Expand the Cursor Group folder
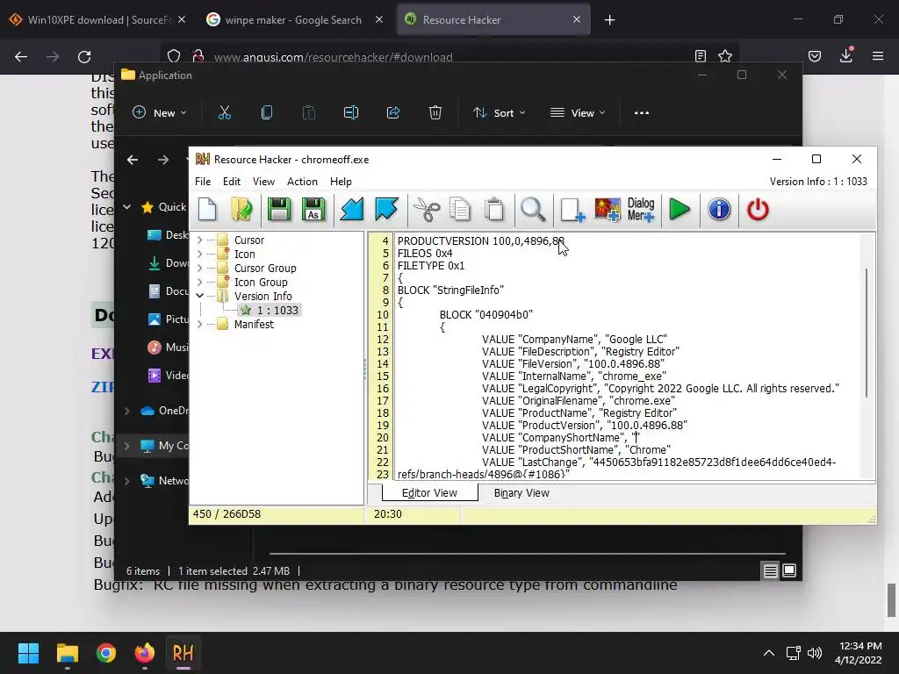 [x=199, y=268]
